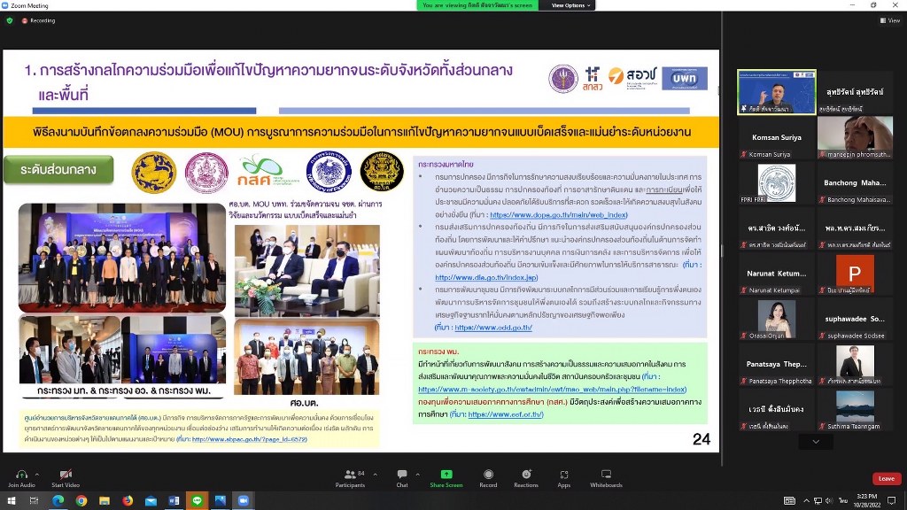
Task: Click Start Video camera icon
Action: coord(66,475)
